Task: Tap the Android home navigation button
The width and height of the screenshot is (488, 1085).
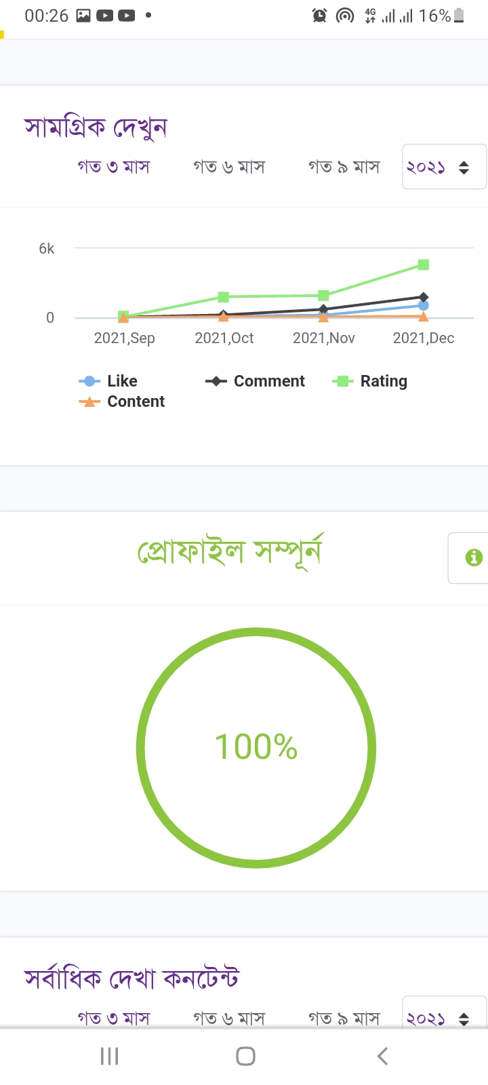Action: point(245,1056)
